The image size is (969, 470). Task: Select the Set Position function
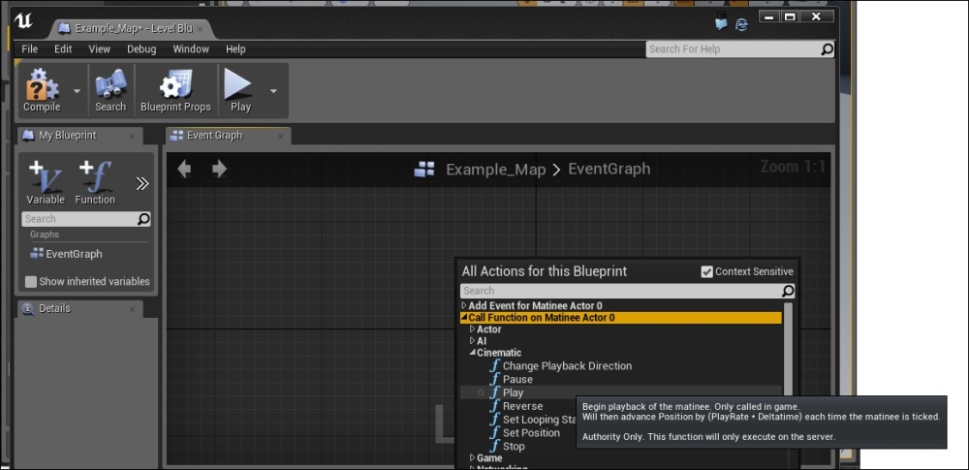(531, 433)
